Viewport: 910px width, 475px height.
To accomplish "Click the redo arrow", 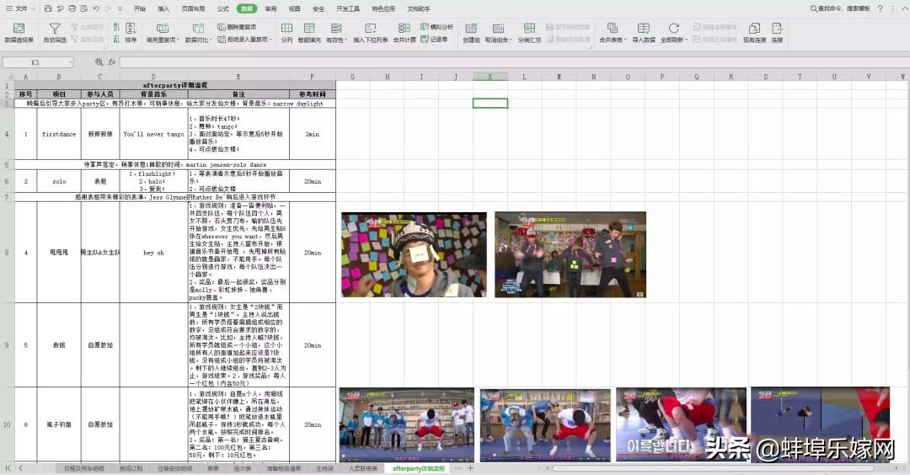I will pyautogui.click(x=109, y=8).
